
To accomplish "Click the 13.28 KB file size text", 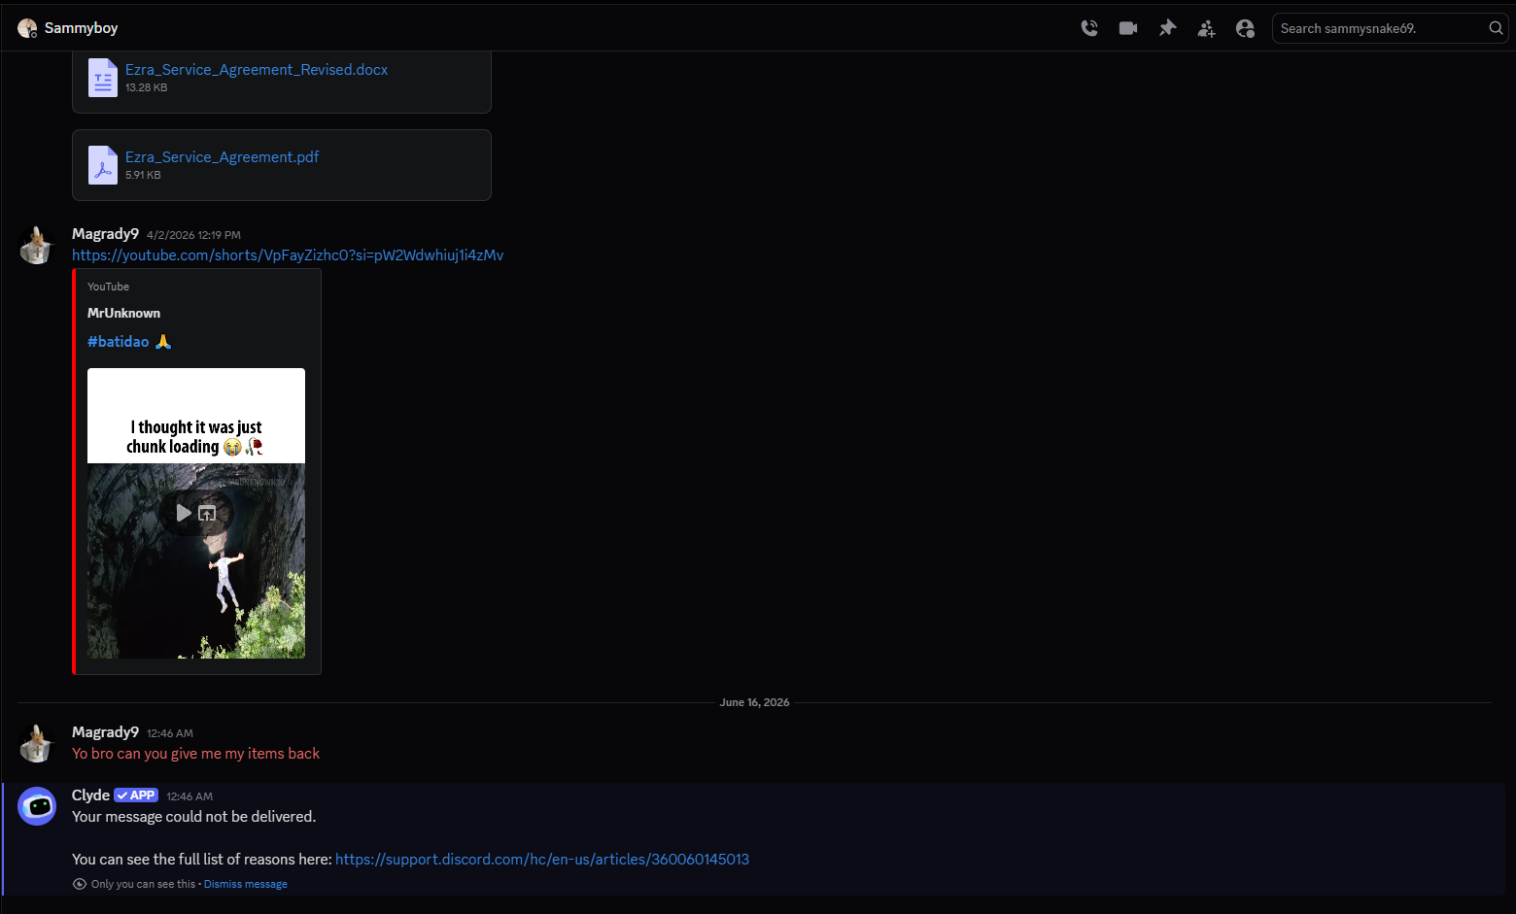I will click(146, 87).
